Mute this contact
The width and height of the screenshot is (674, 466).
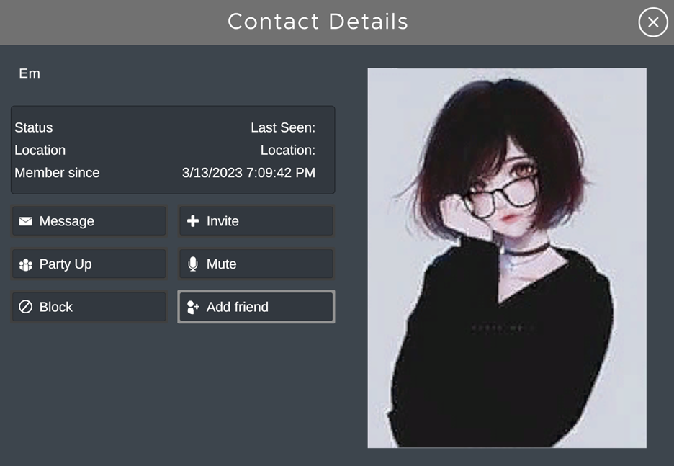[x=256, y=264]
